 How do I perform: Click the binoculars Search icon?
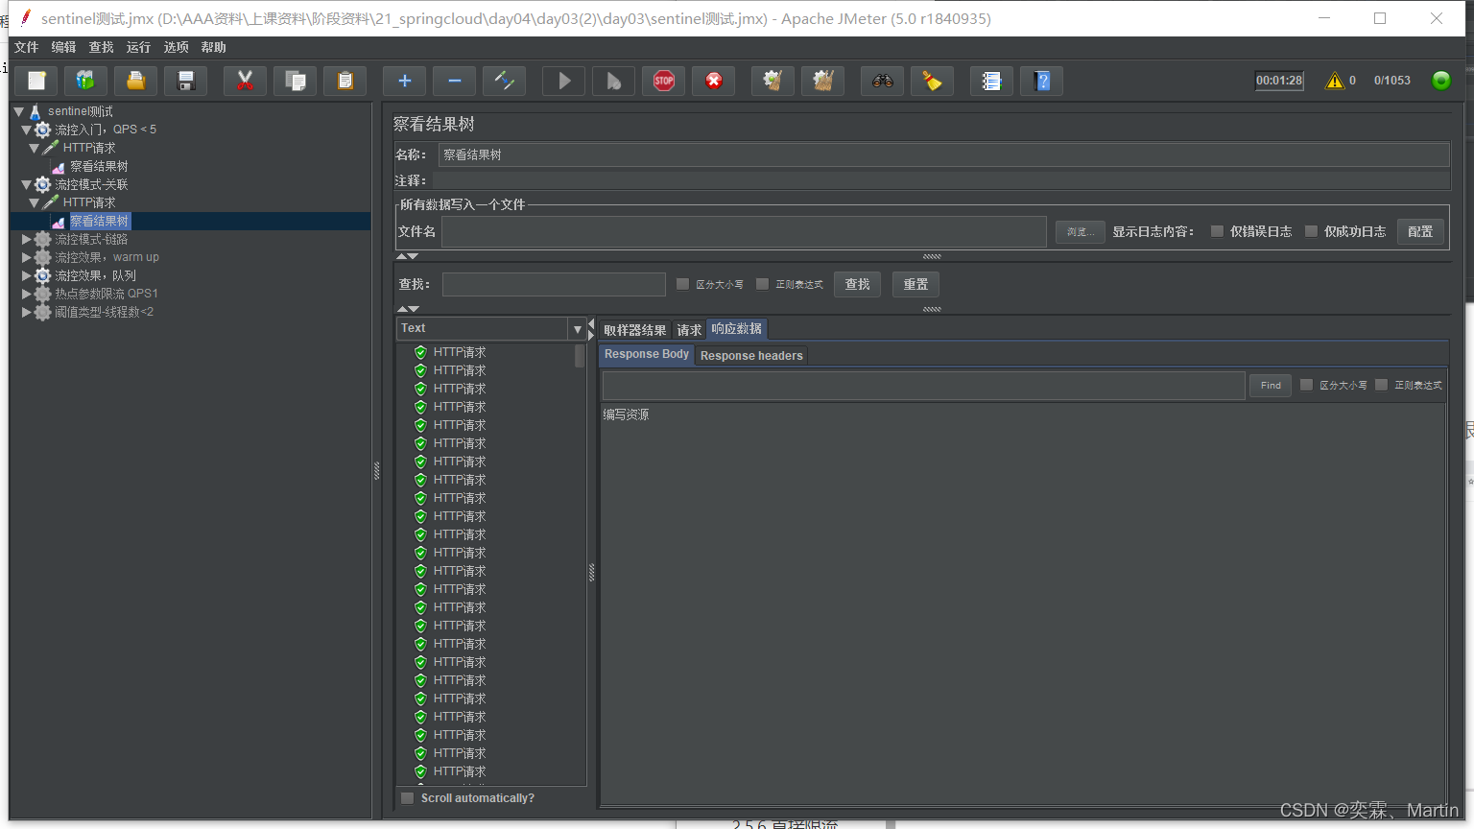[882, 82]
